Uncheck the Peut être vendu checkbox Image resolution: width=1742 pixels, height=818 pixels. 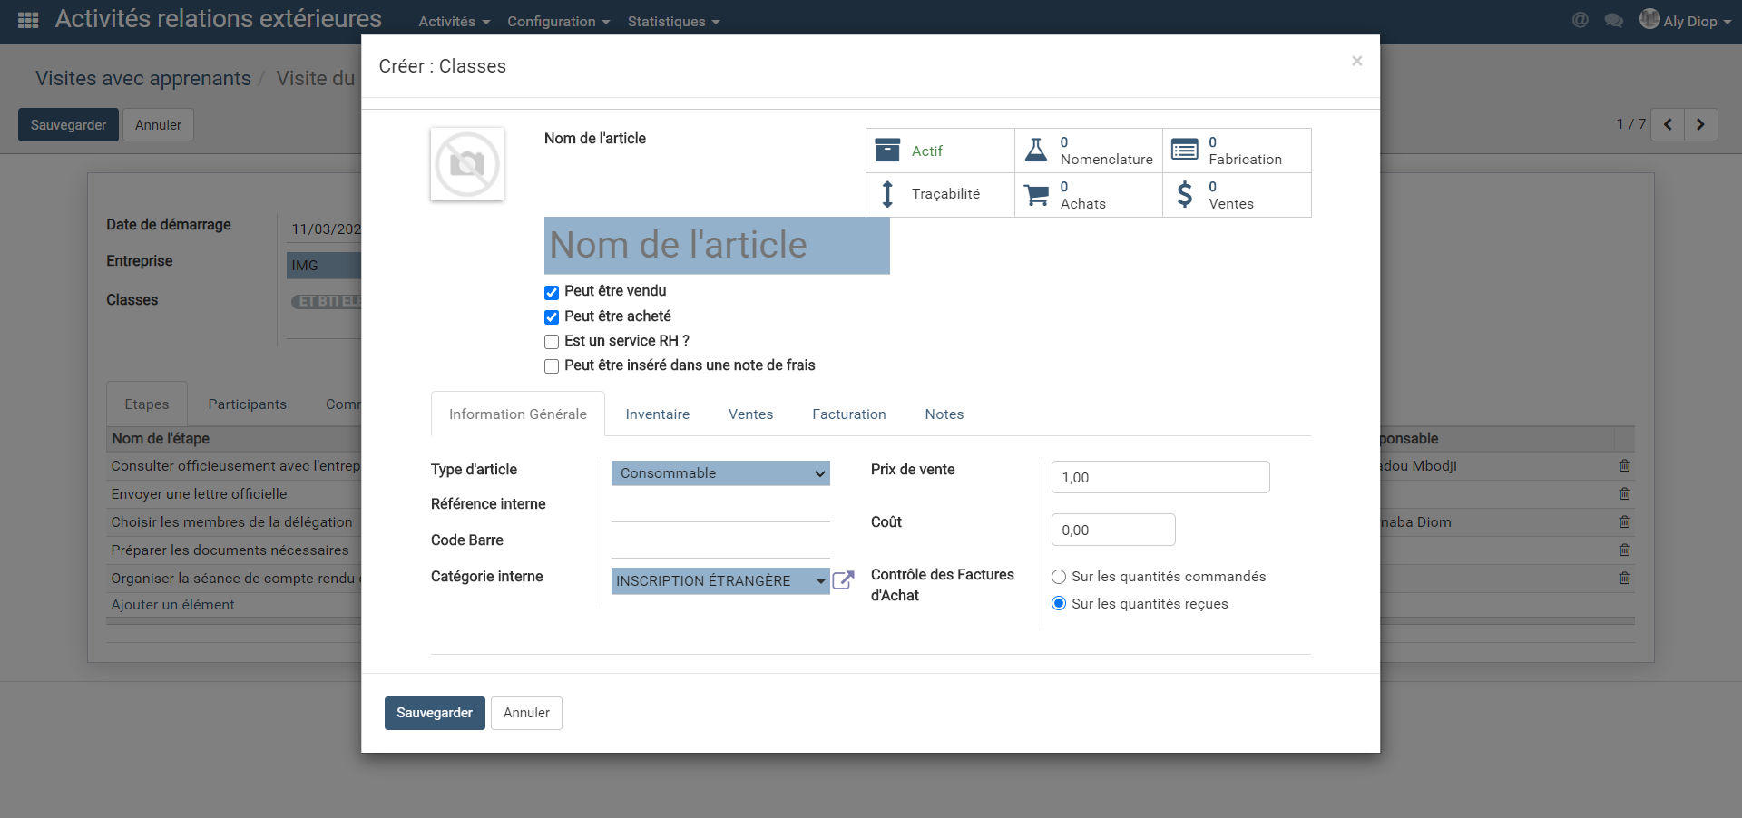[552, 292]
